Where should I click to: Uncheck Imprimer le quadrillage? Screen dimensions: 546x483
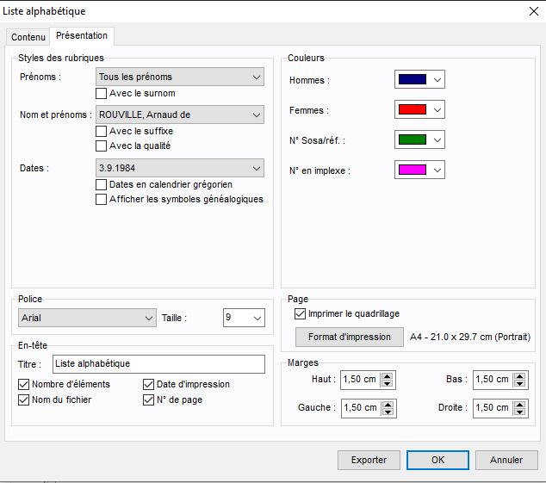301,314
